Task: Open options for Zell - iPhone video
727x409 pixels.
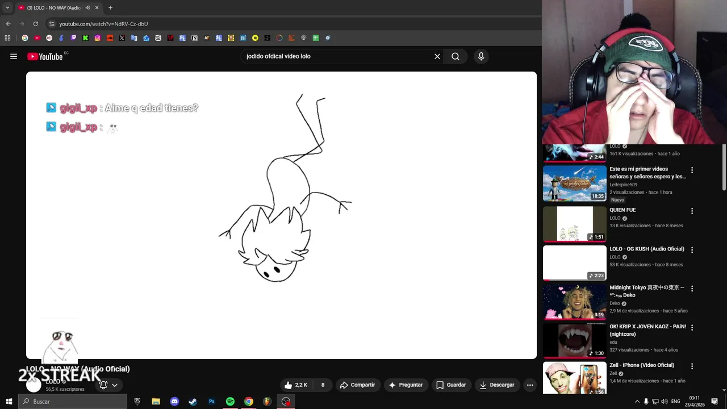Action: pyautogui.click(x=692, y=366)
